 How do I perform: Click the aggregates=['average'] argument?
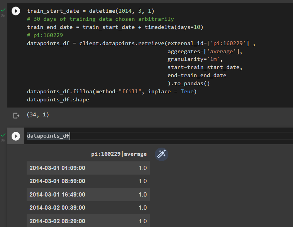pos(205,51)
